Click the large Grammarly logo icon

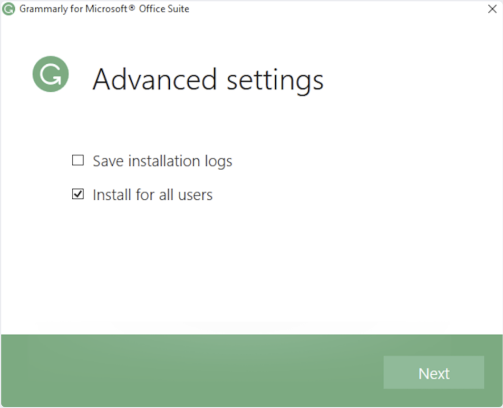(51, 74)
